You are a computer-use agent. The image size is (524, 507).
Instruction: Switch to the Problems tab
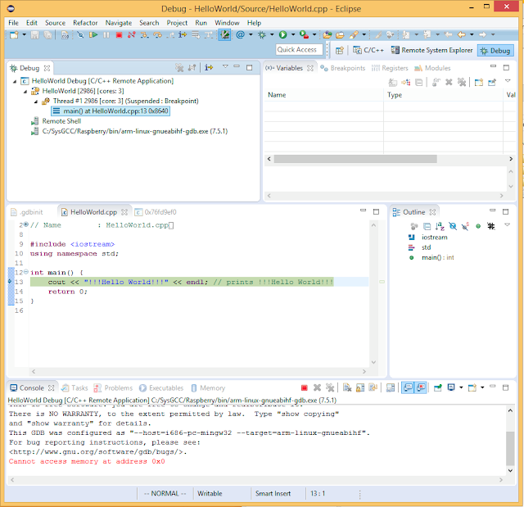tap(114, 388)
